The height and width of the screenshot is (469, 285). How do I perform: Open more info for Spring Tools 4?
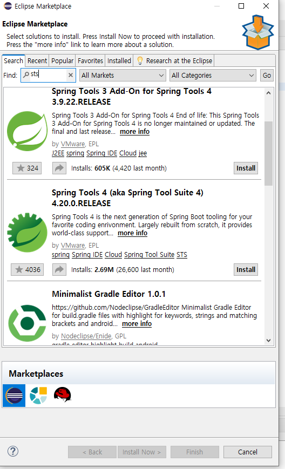(132, 233)
